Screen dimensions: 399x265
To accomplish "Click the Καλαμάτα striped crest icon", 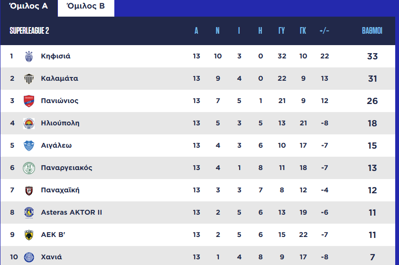I will point(29,78).
